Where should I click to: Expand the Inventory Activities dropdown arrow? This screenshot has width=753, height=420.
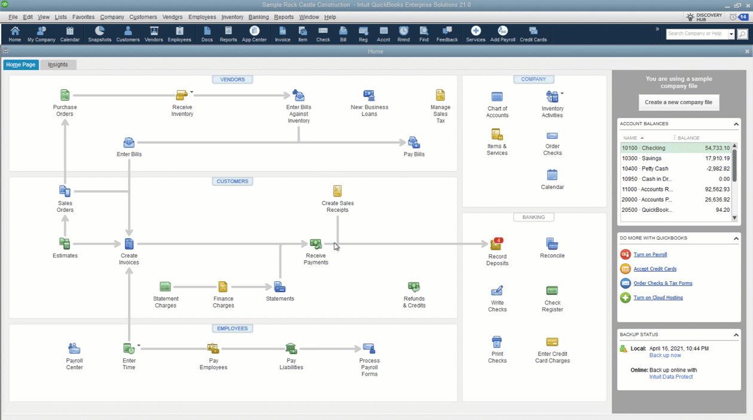562,93
